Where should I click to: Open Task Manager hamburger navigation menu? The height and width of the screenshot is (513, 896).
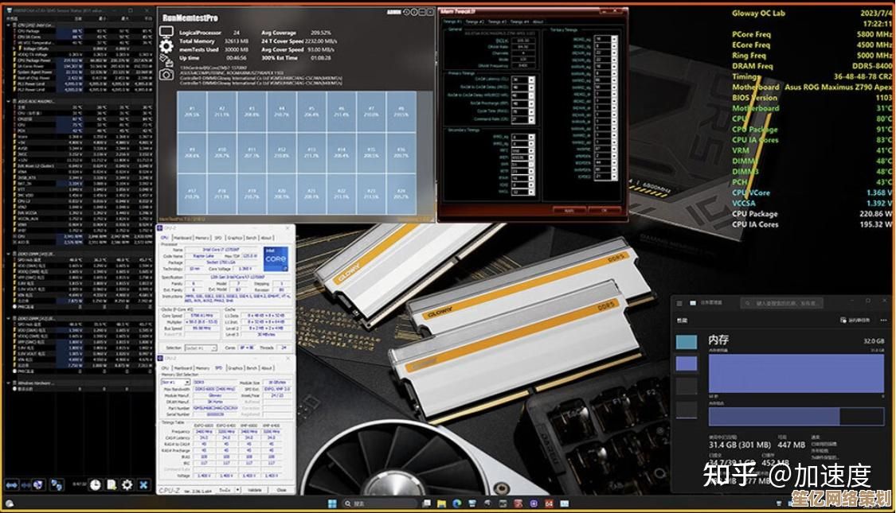pyautogui.click(x=679, y=303)
